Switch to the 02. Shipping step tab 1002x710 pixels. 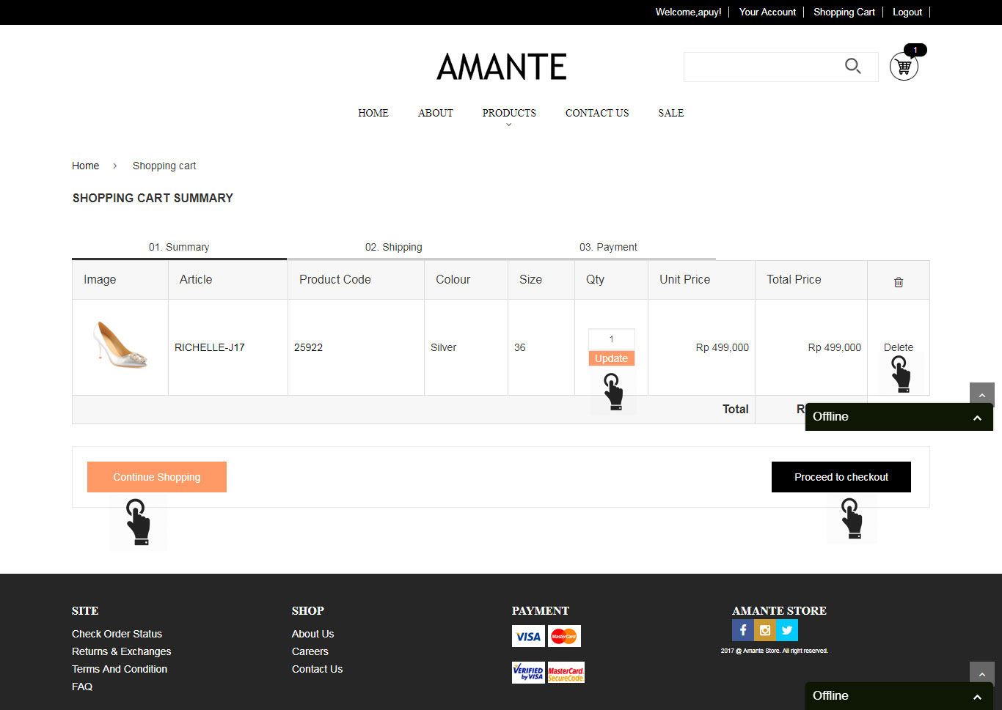click(x=394, y=247)
